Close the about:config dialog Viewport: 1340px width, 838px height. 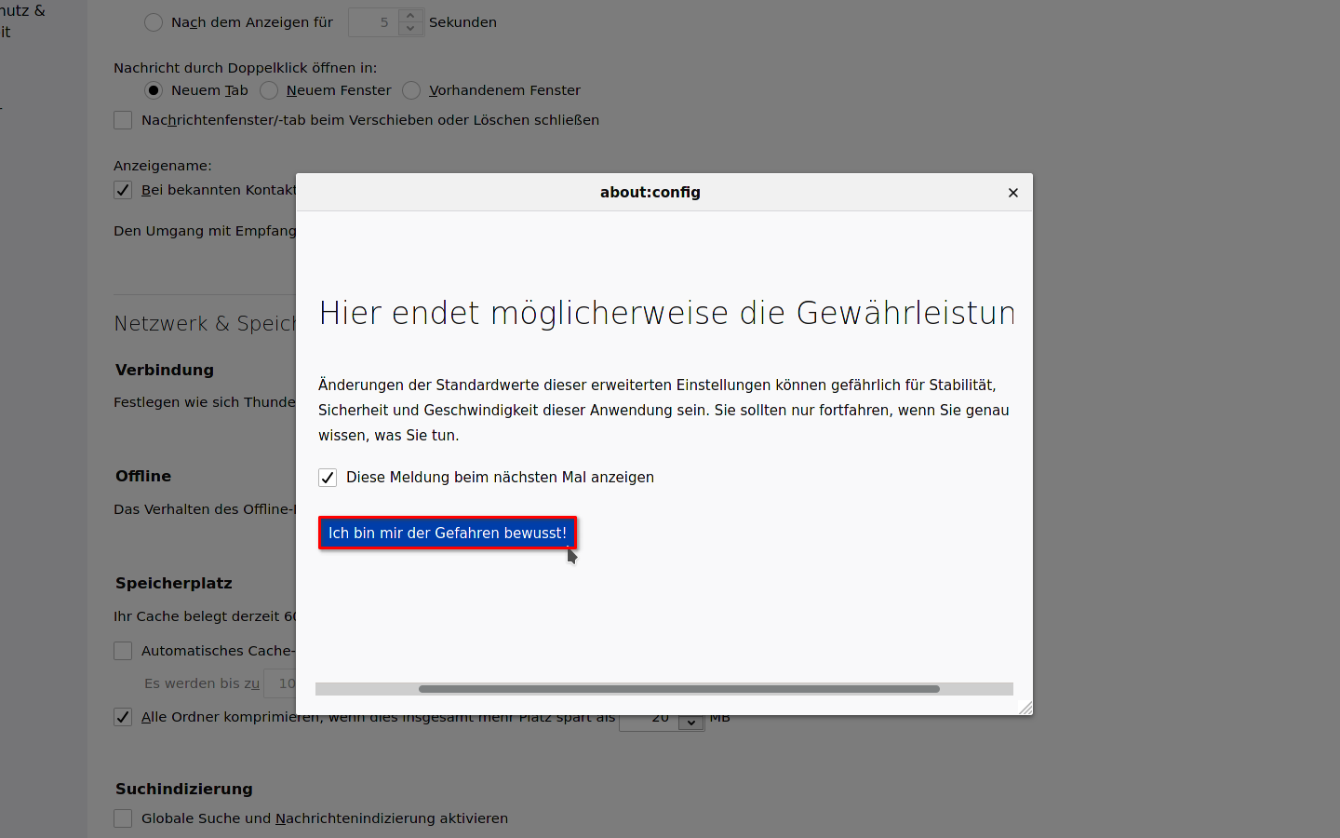tap(1012, 193)
